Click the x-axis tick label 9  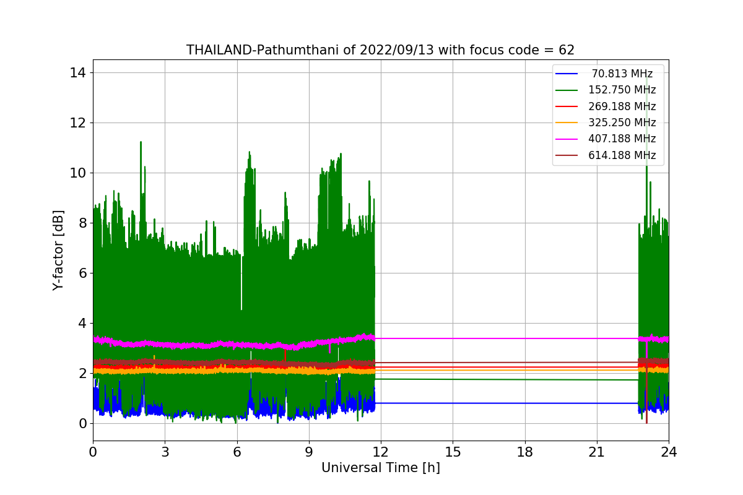pyautogui.click(x=309, y=452)
